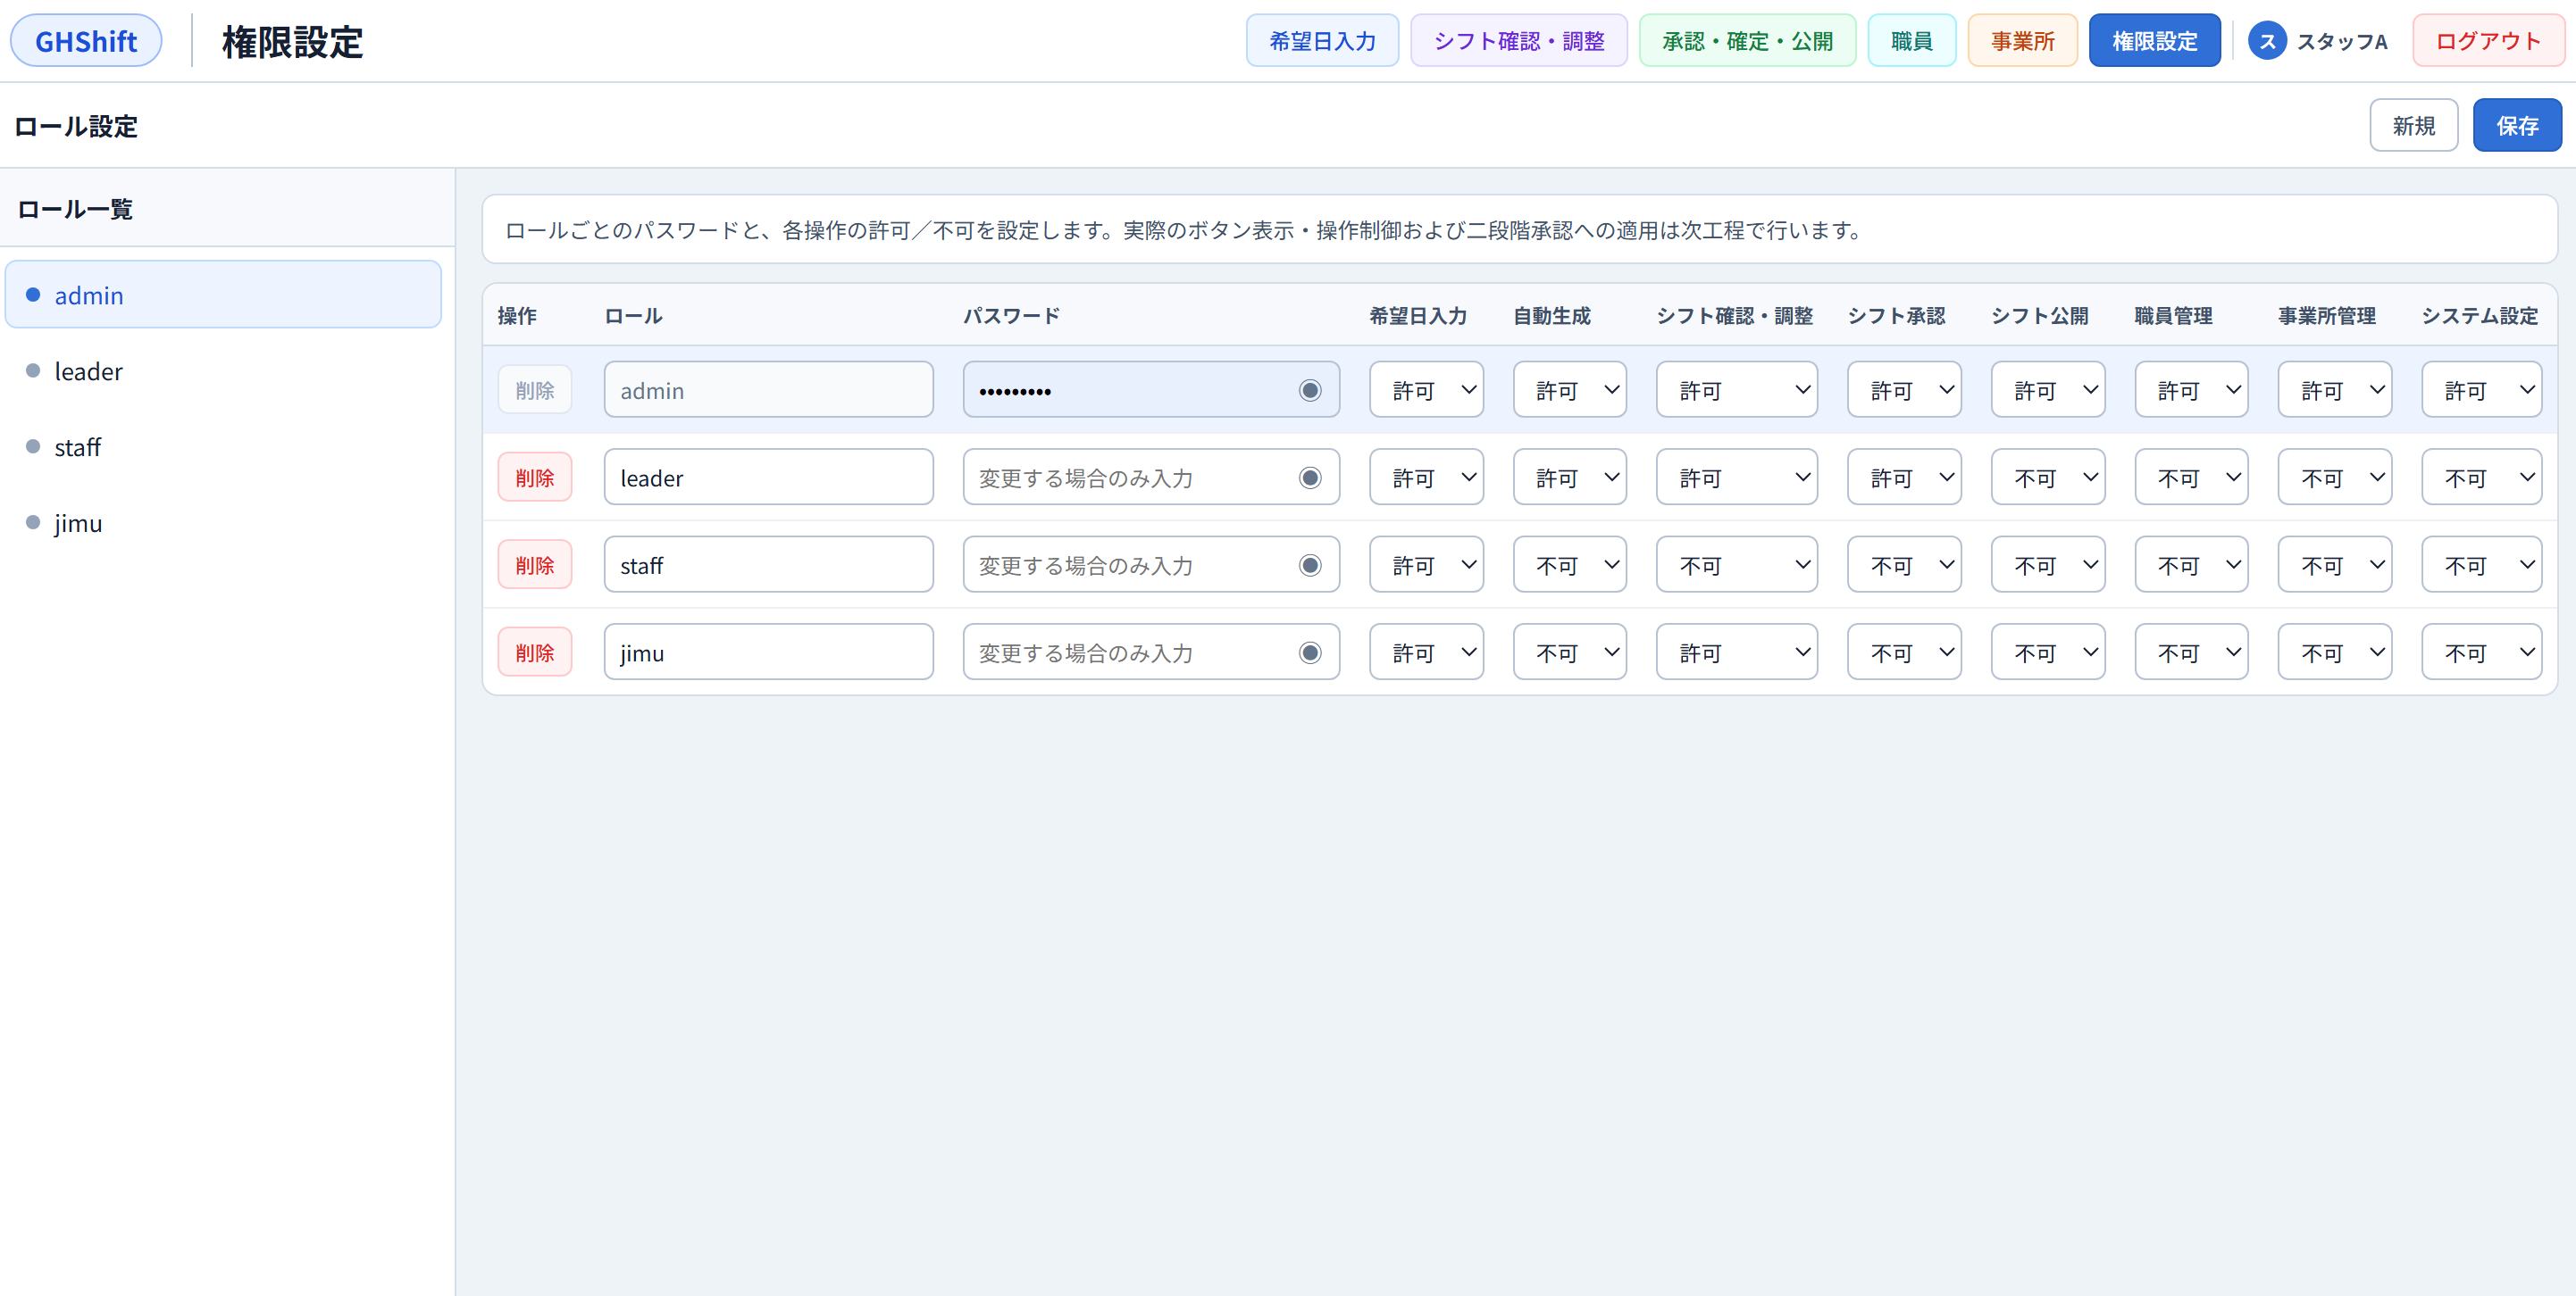2576x1296 pixels.
Task: Click the ログアウト button
Action: [x=2488, y=41]
